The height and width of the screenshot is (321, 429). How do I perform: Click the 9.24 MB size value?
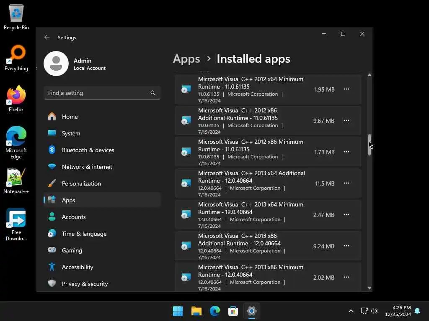coord(324,246)
